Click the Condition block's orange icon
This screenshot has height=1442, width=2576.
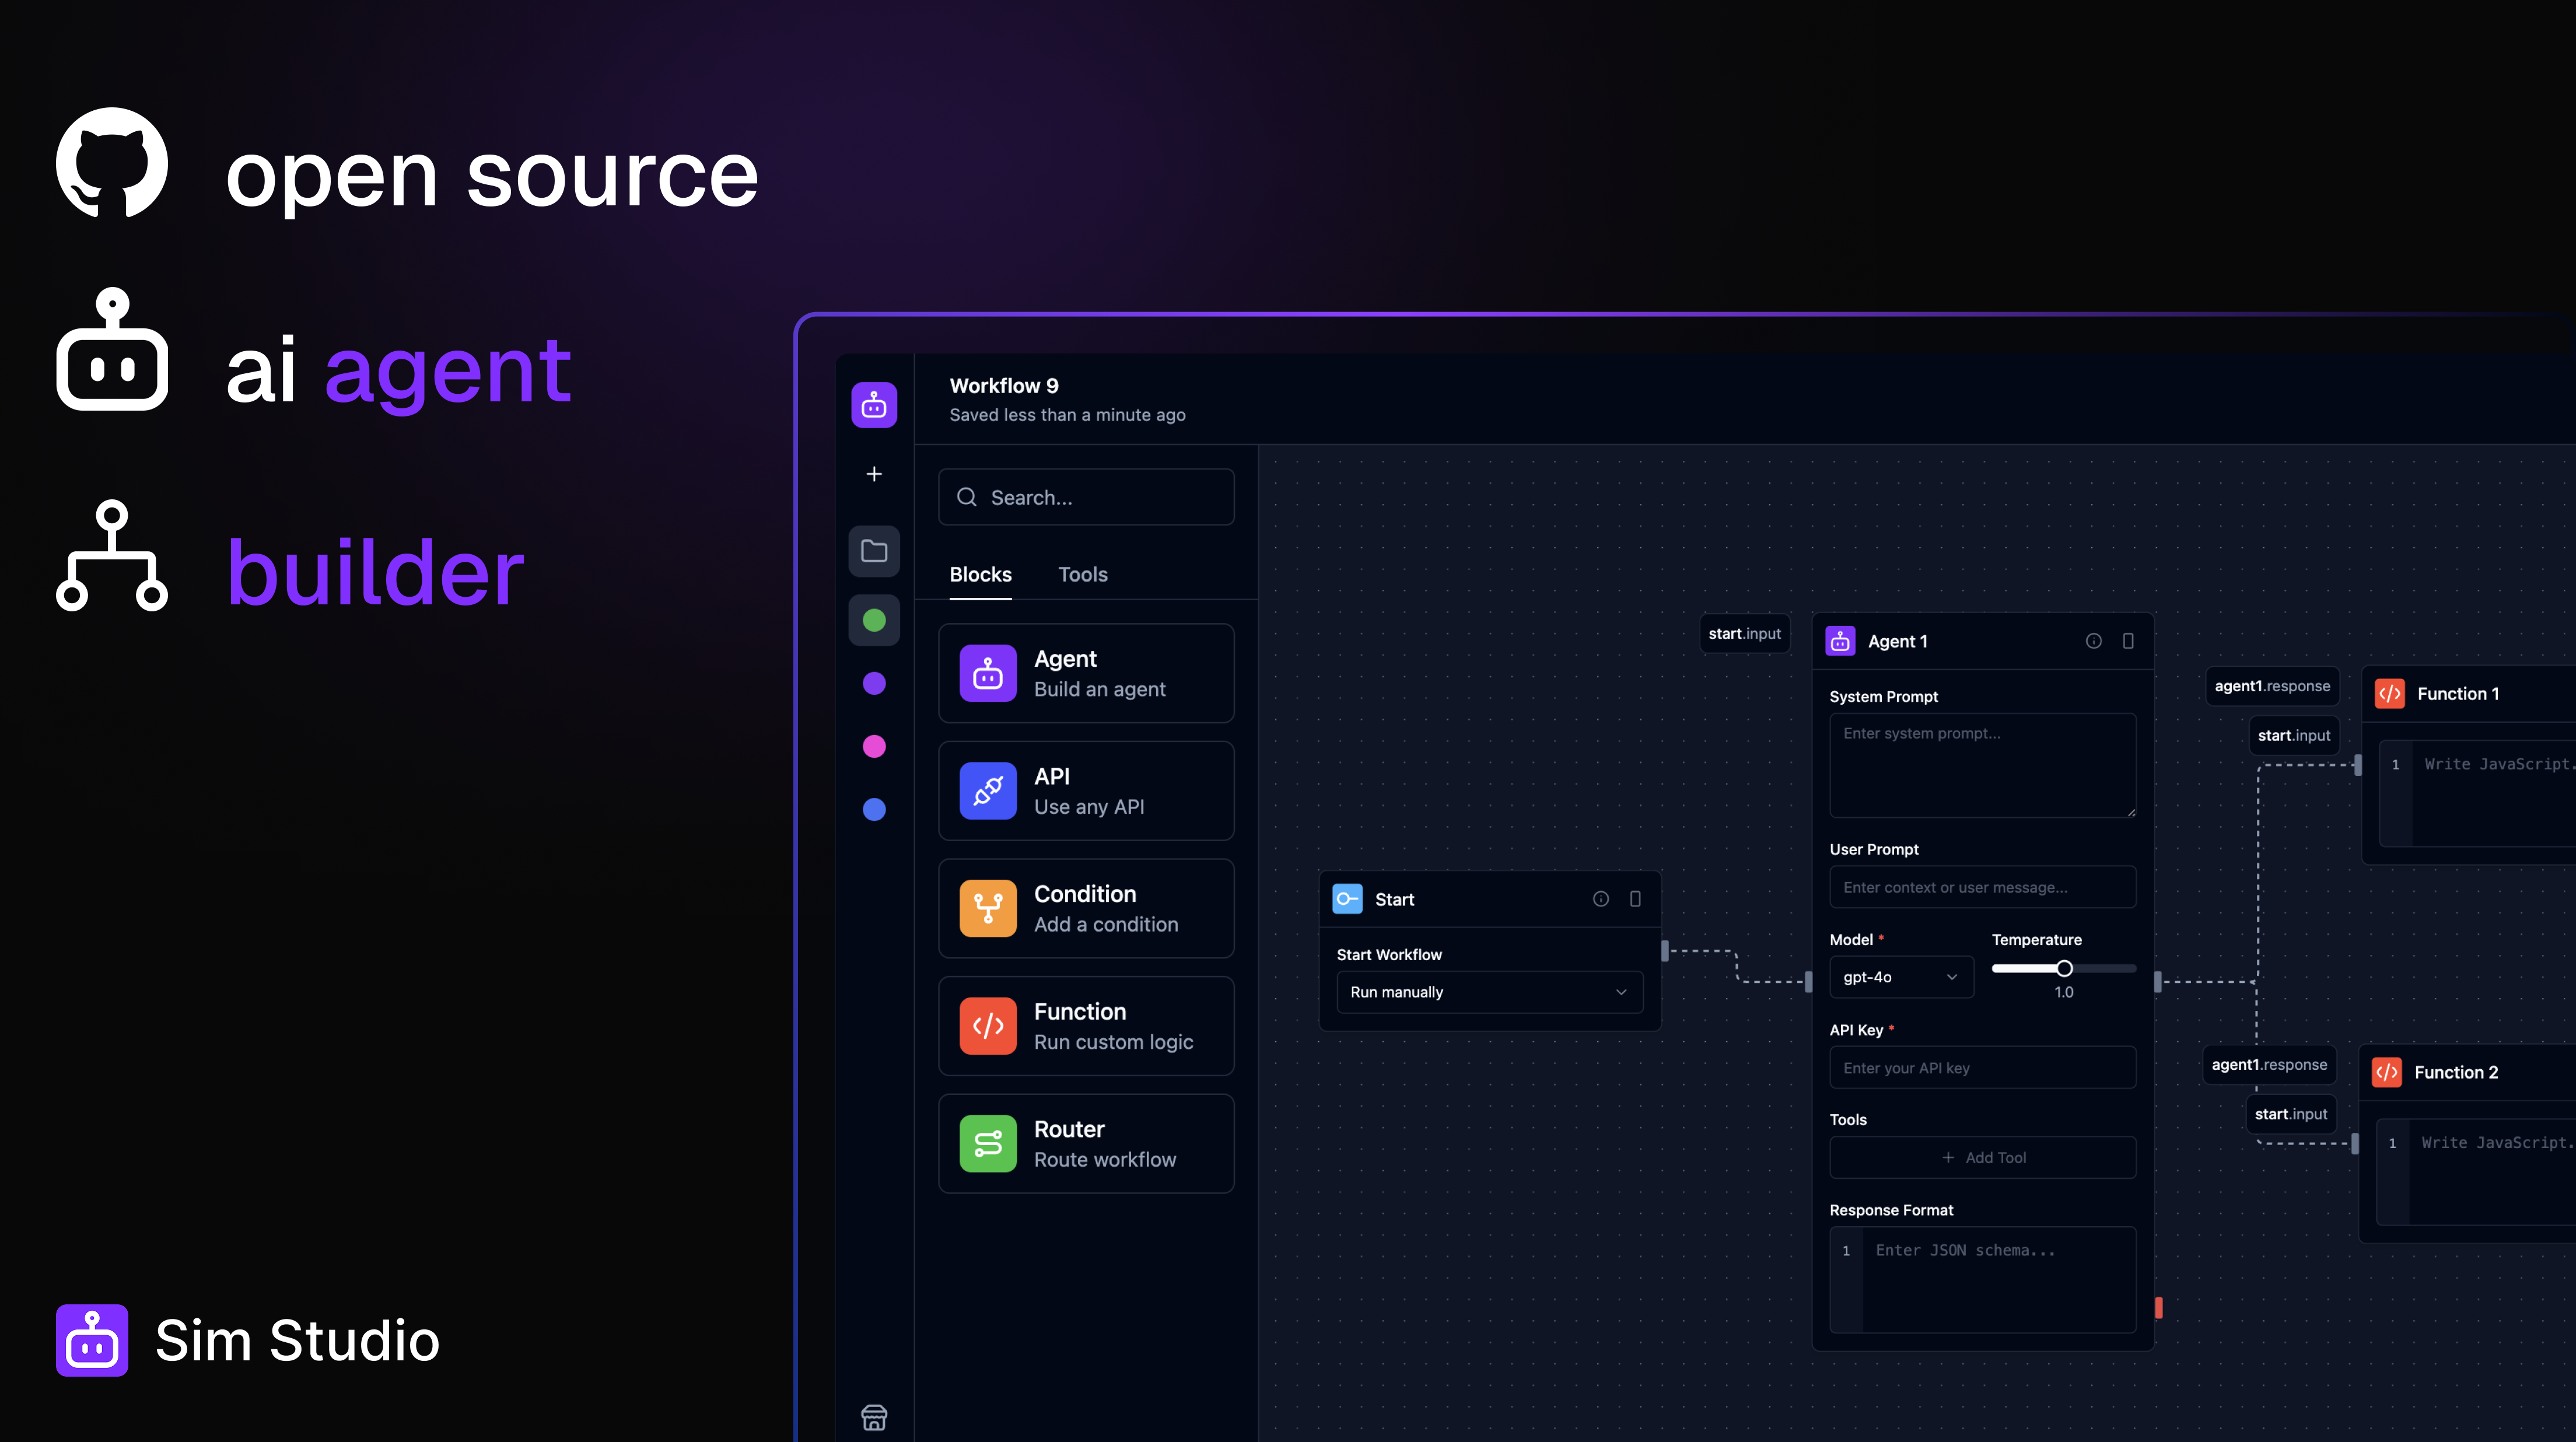(987, 908)
